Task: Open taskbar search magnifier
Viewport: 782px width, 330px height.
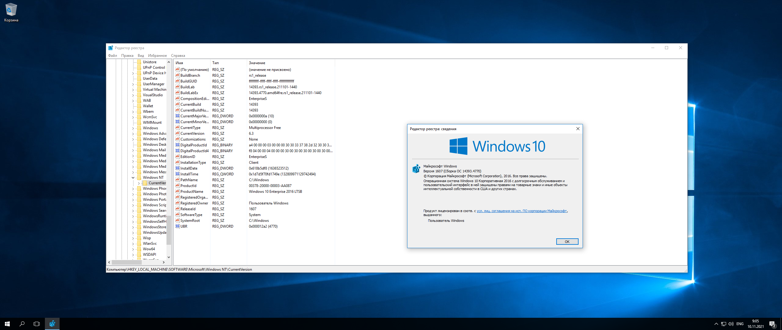Action: pyautogui.click(x=22, y=324)
